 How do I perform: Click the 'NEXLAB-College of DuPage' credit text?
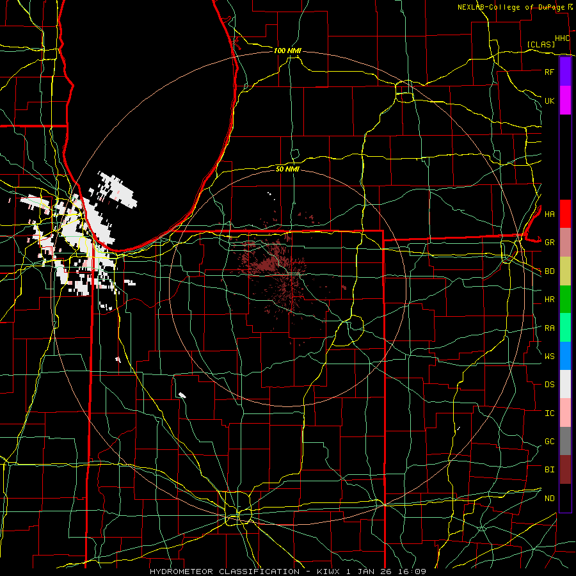point(512,7)
